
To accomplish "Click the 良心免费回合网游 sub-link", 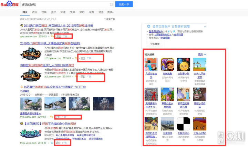I will (65, 135).
